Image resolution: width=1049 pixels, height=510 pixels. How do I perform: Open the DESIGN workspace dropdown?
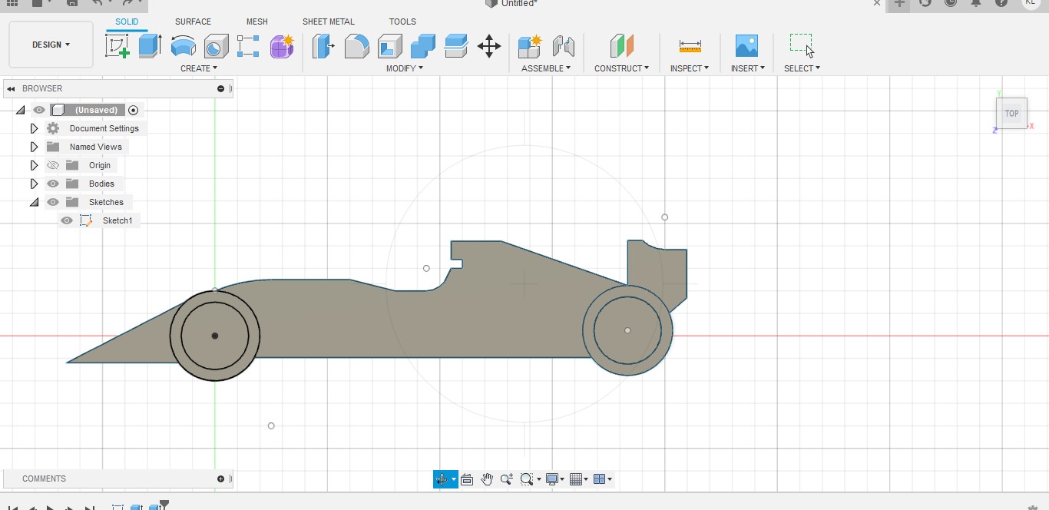tap(51, 45)
